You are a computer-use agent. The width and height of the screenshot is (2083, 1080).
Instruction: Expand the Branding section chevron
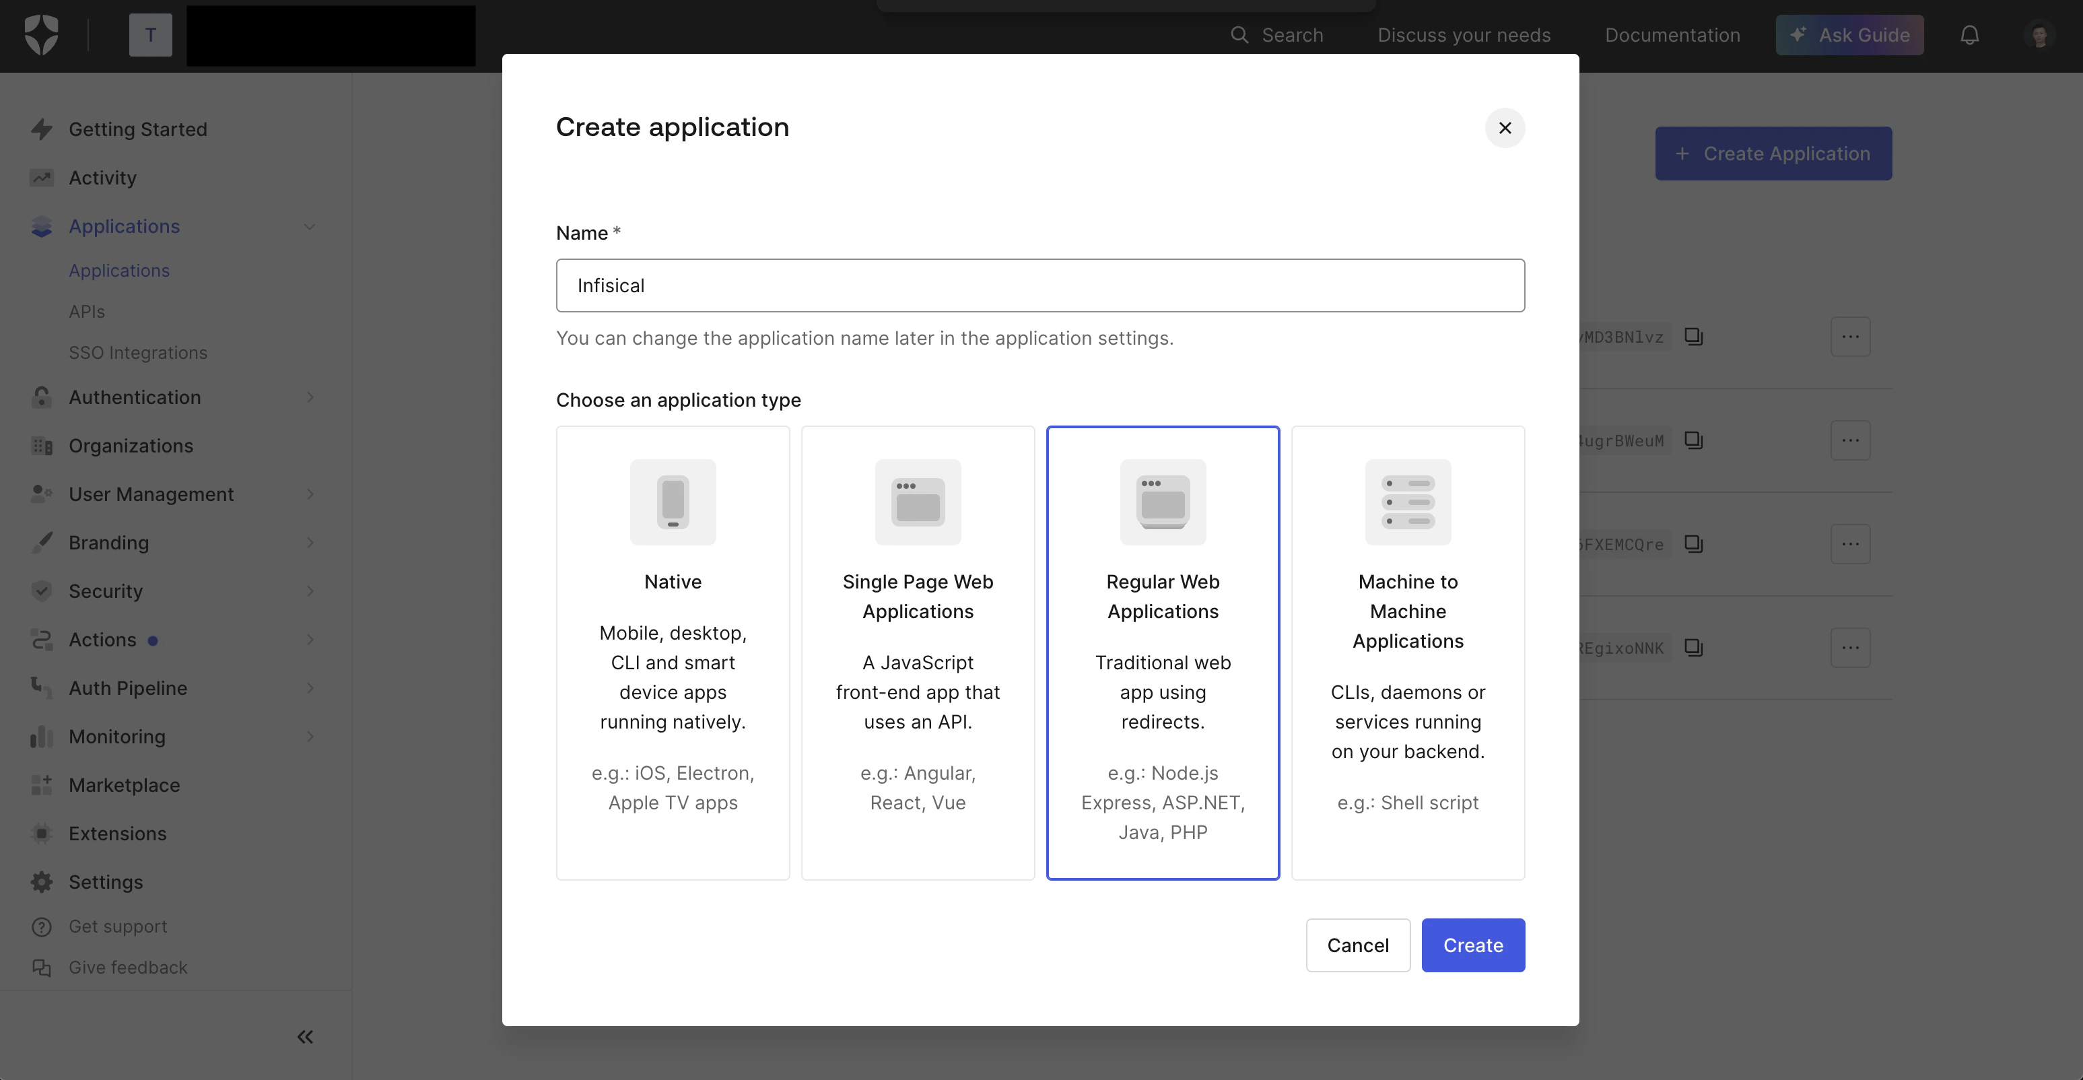pos(310,543)
